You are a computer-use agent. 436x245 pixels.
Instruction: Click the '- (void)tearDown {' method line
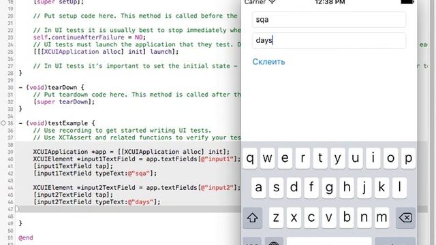point(52,88)
